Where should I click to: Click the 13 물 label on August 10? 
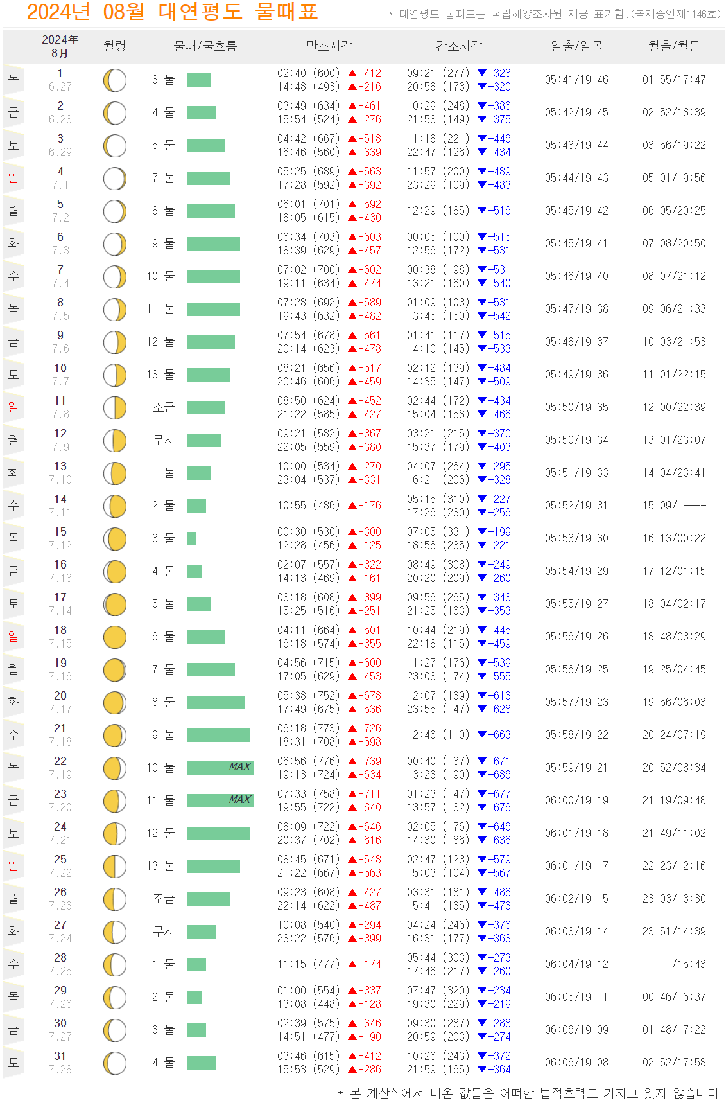click(x=160, y=375)
